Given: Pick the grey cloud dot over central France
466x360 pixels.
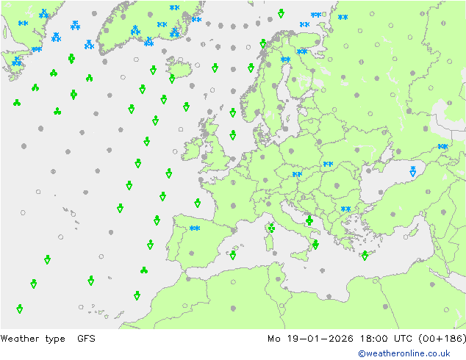Looking at the screenshot, I should [233, 206].
